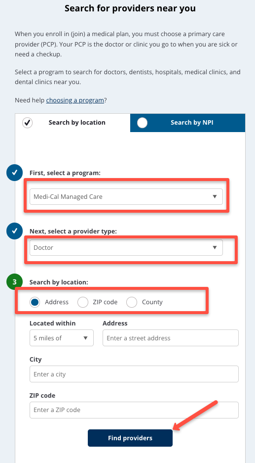This screenshot has width=255, height=463.
Task: Select the Address radio button
Action: [35, 302]
